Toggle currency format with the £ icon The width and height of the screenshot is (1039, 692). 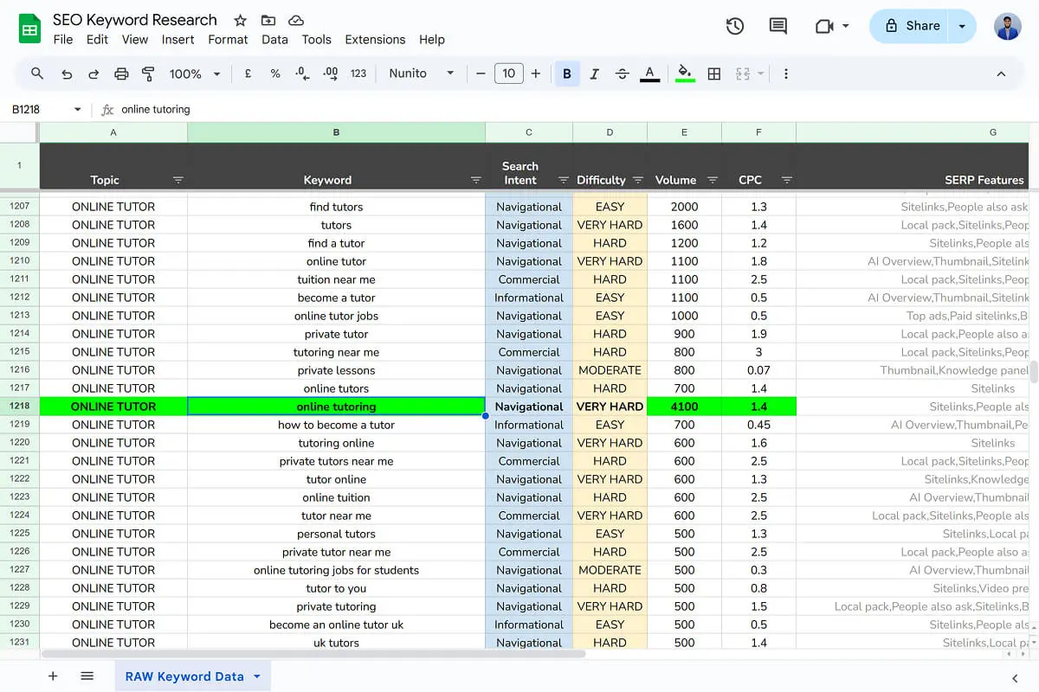coord(248,74)
